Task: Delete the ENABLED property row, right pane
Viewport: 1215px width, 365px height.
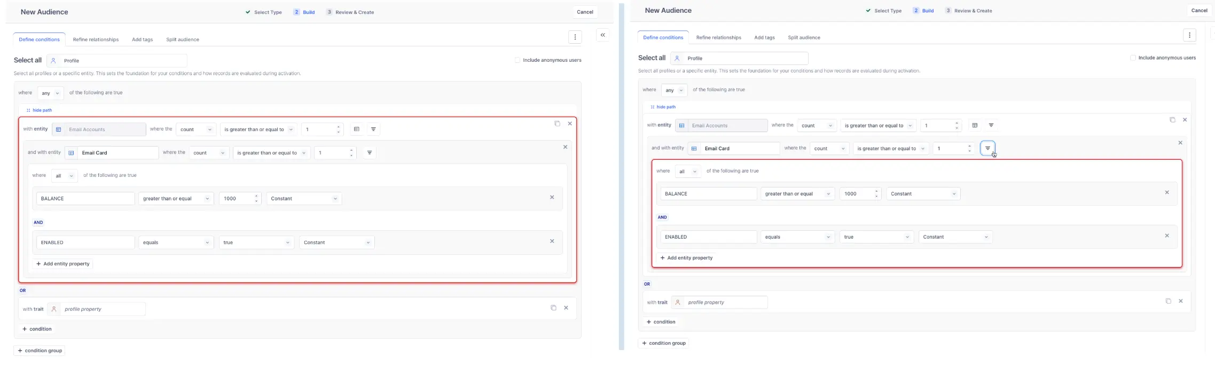Action: click(x=1167, y=236)
